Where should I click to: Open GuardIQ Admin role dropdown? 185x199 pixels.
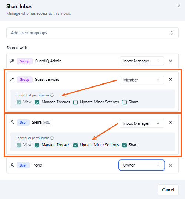pos(141,61)
